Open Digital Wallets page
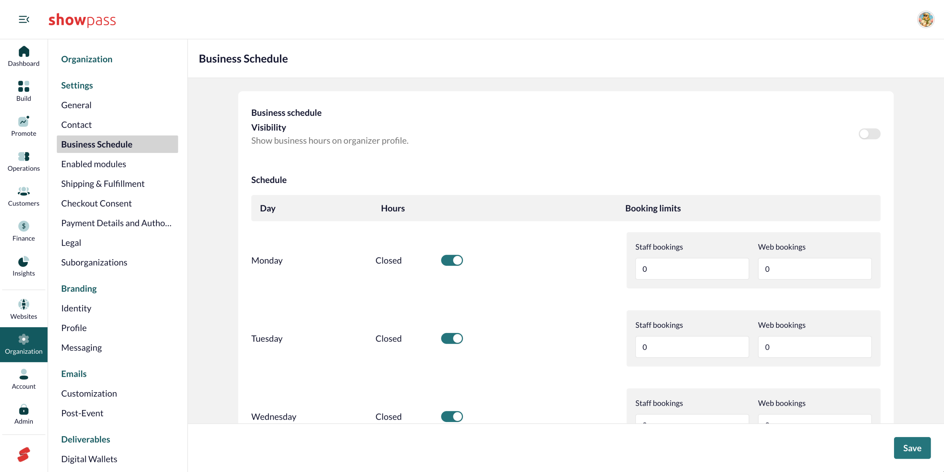Screen dimensions: 944x472 pyautogui.click(x=117, y=459)
